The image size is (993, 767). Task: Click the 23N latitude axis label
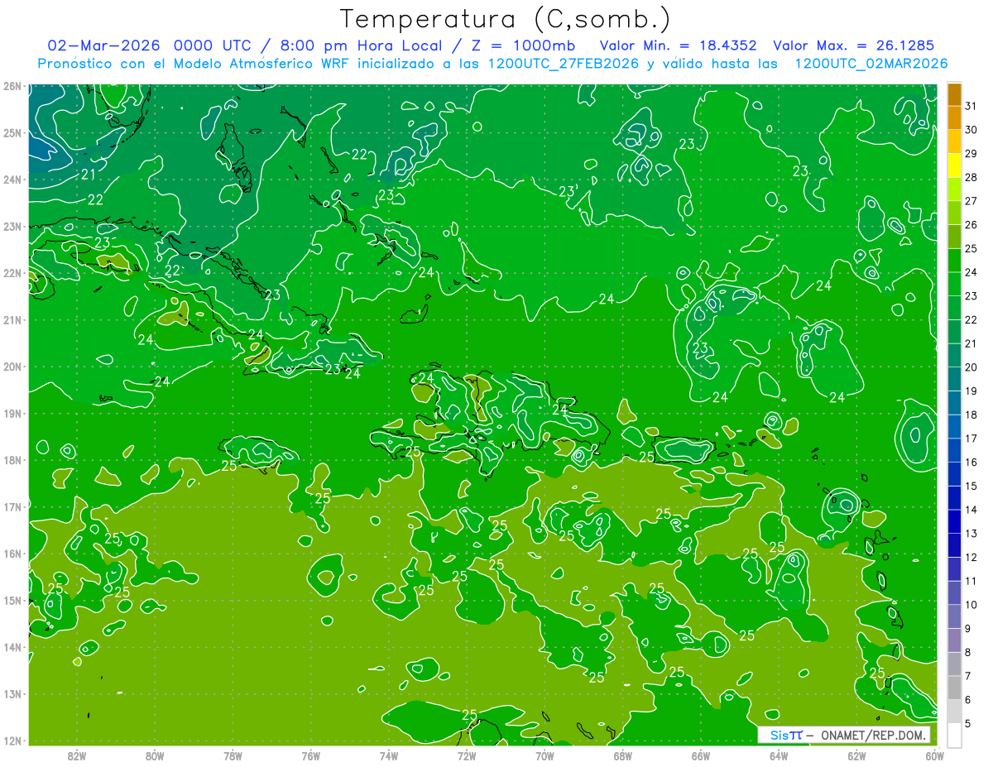click(12, 226)
